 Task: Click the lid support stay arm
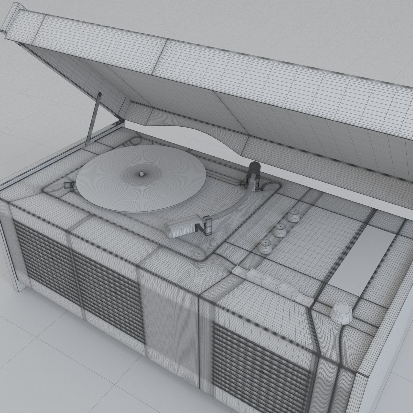(94, 119)
